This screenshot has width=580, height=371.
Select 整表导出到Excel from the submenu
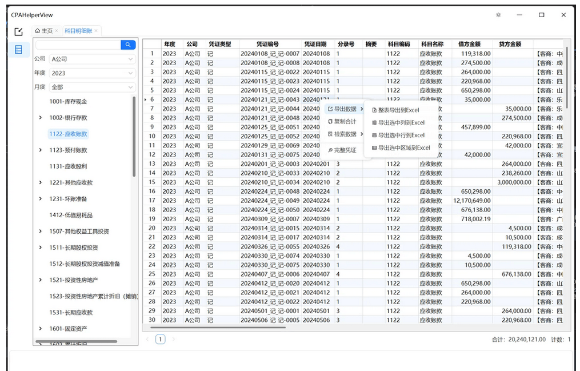(x=398, y=110)
